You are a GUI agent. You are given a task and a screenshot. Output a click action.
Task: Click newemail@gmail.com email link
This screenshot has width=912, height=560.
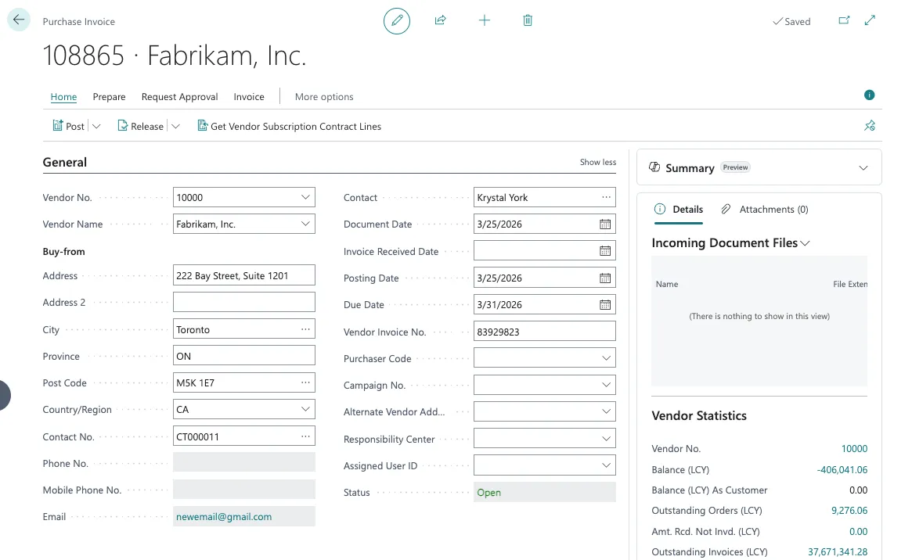pos(224,517)
